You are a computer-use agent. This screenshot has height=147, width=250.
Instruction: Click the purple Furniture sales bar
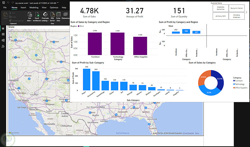point(95,44)
